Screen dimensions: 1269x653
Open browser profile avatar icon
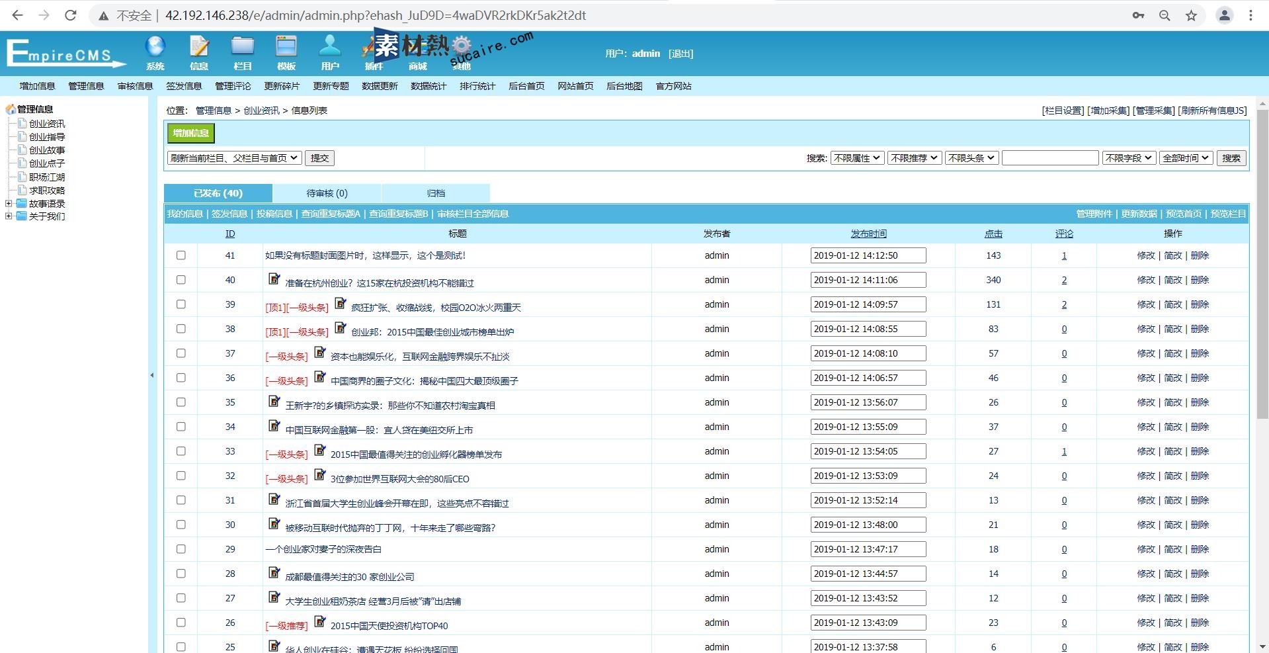pos(1224,15)
